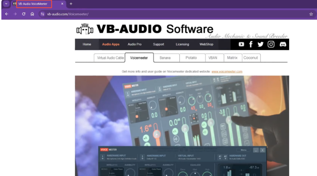The width and height of the screenshot is (317, 176).
Task: Open the VB-Audio Instagram icon
Action: [271, 44]
